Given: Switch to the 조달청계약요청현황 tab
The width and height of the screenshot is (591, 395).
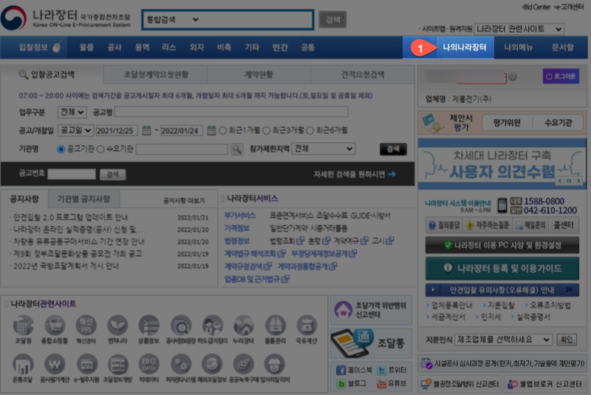Looking at the screenshot, I should coord(156,75).
